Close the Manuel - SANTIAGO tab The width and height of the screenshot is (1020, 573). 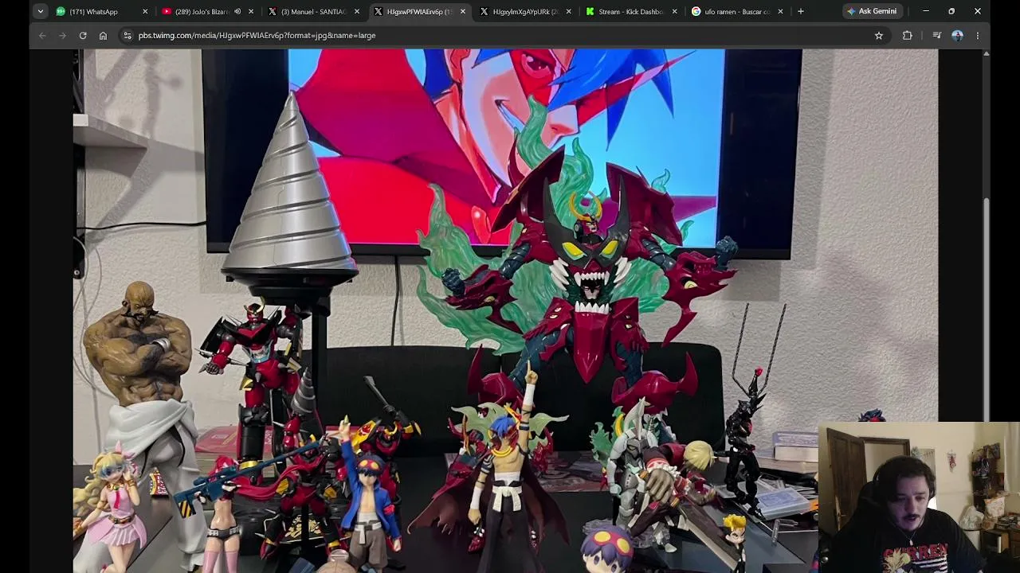357,11
